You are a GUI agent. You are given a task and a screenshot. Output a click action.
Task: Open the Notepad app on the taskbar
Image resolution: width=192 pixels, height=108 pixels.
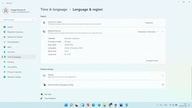coord(126,105)
